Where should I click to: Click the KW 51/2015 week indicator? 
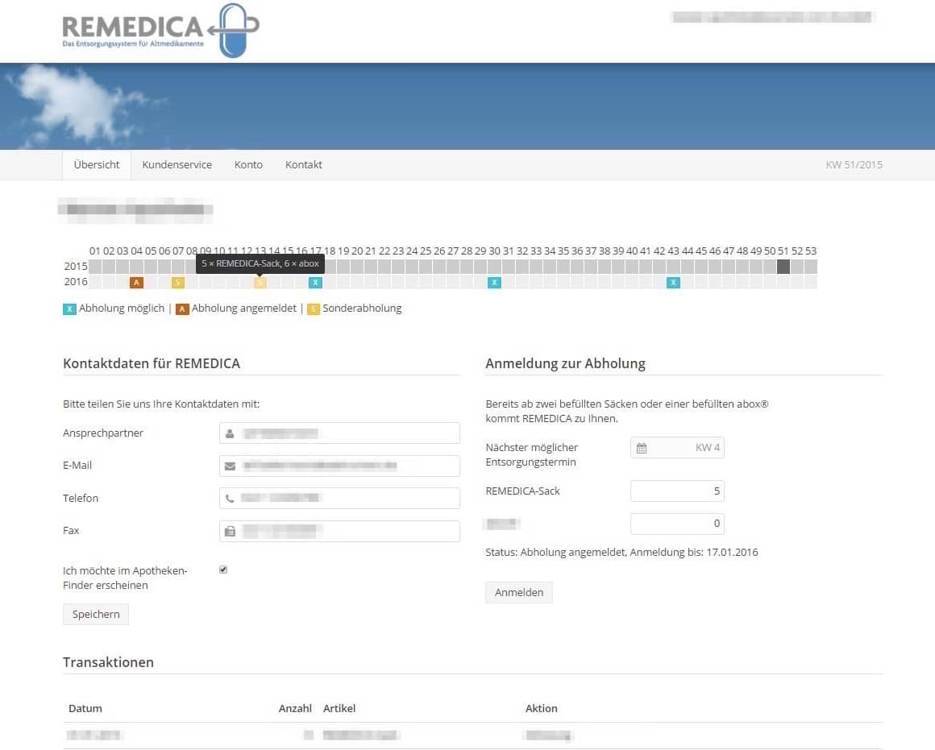(854, 164)
